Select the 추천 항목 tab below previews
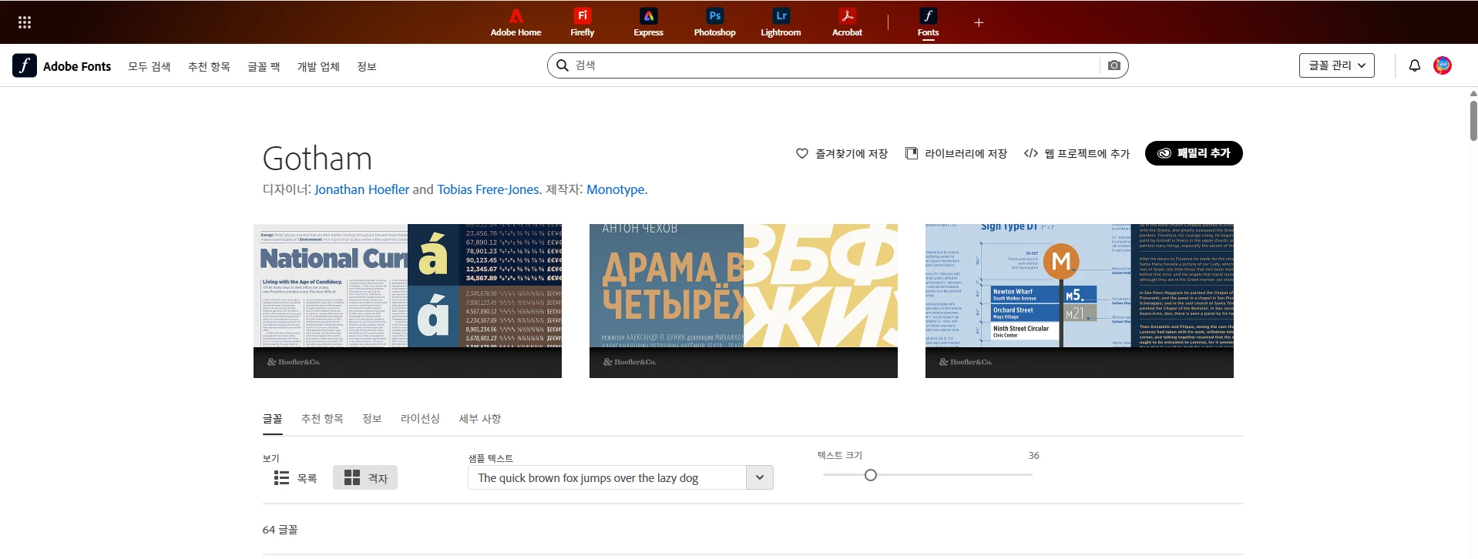Viewport: 1478px width, 559px height. click(322, 418)
